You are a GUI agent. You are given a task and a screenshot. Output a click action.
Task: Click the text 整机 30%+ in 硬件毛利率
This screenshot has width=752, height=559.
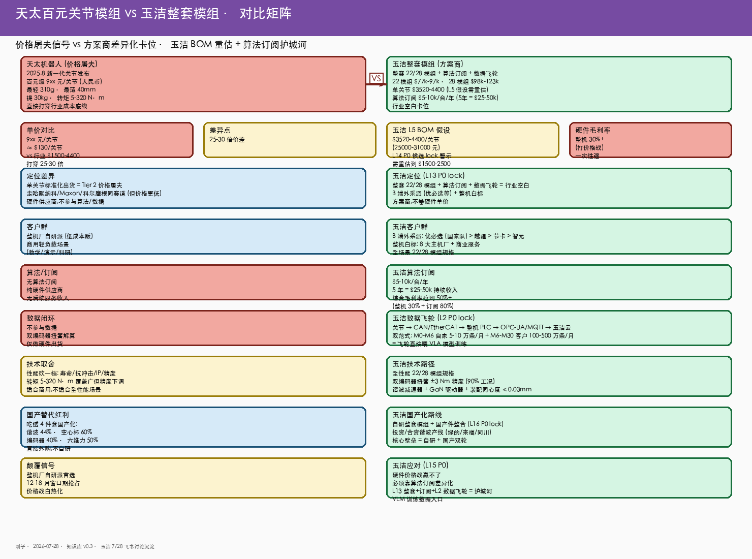pos(590,139)
